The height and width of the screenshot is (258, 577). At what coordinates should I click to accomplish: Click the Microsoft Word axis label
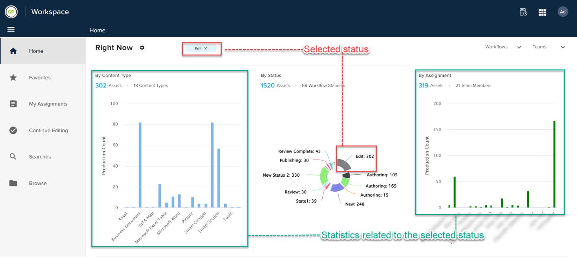coord(168,223)
